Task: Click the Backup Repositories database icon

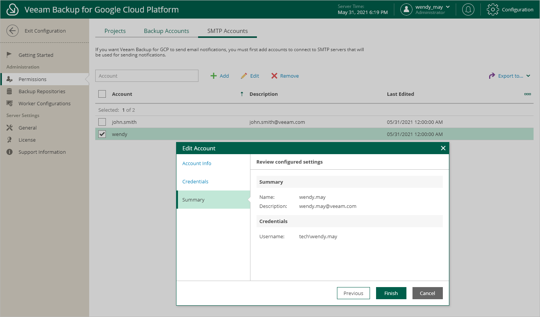Action: (x=9, y=91)
